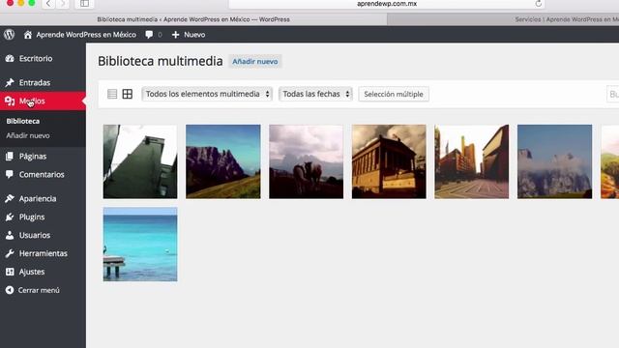Image resolution: width=619 pixels, height=348 pixels.
Task: Click the plus icon next to Nuevo
Action: coord(175,35)
